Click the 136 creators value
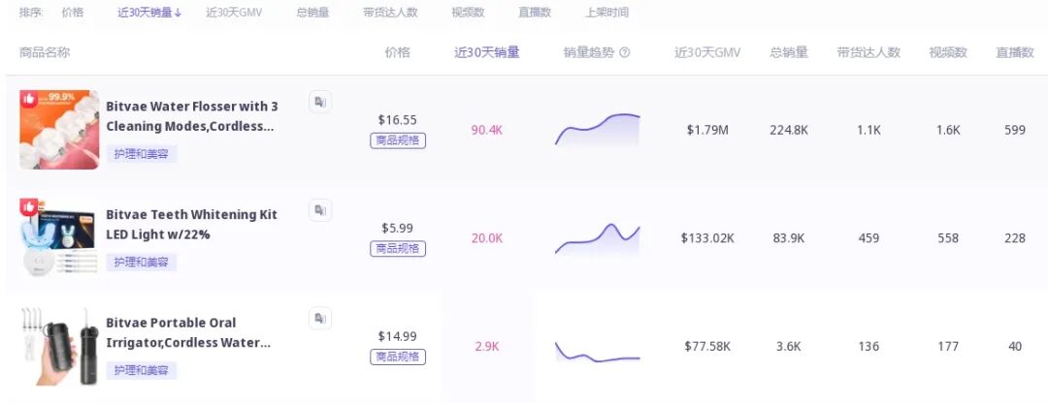The image size is (1048, 403). pyautogui.click(x=868, y=346)
